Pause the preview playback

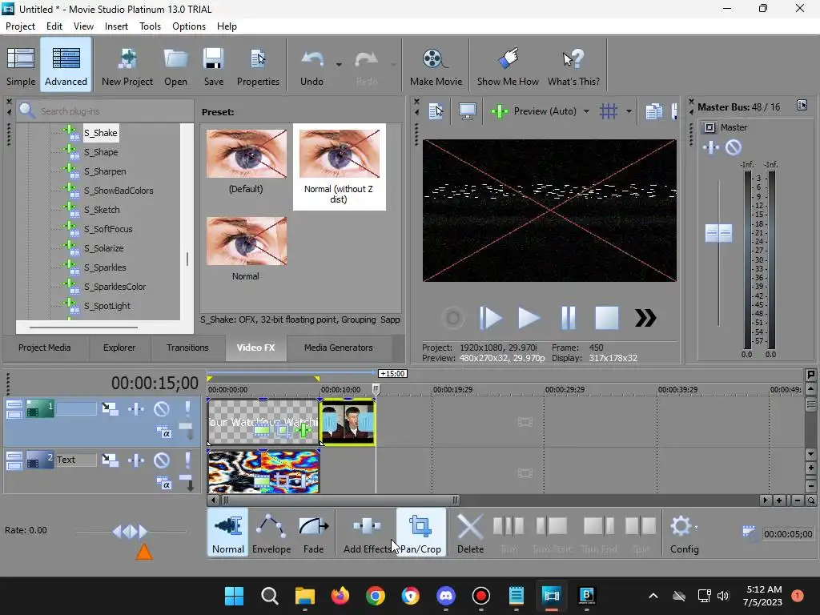568,317
